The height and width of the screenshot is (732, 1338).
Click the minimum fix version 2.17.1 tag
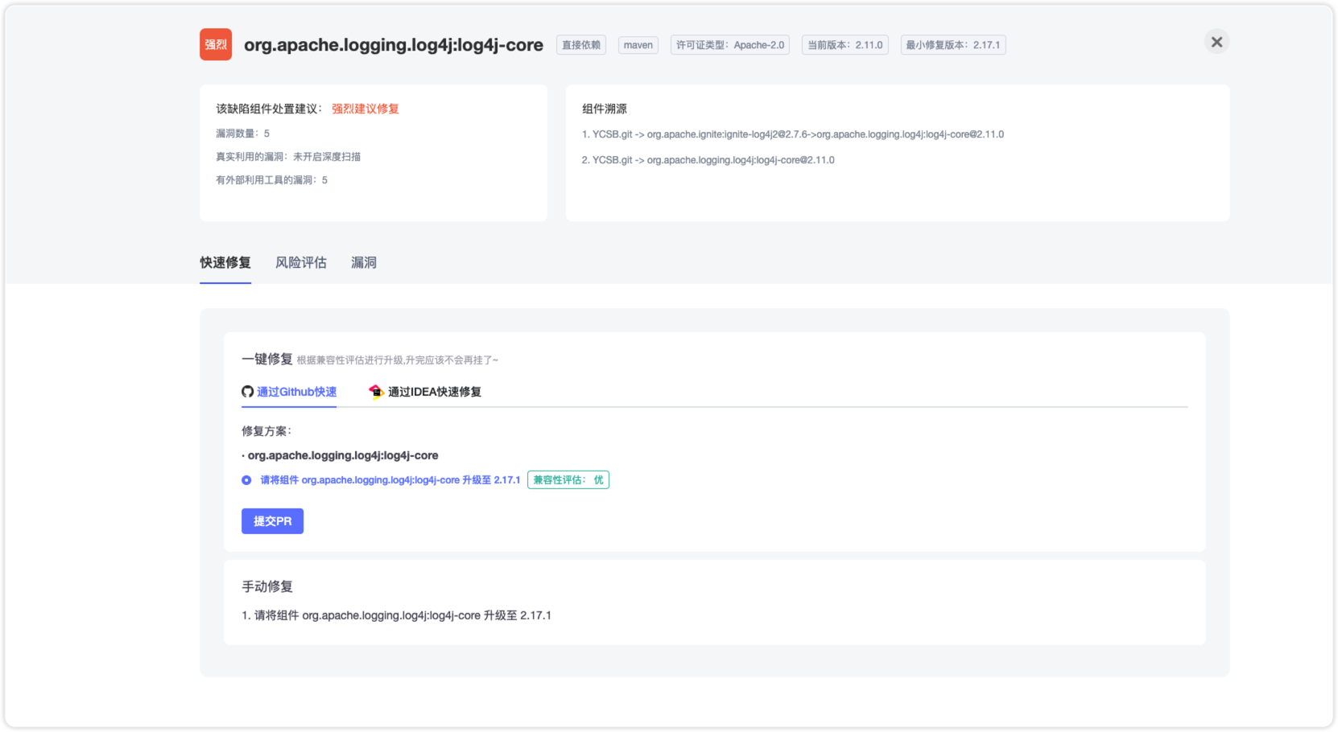point(953,45)
